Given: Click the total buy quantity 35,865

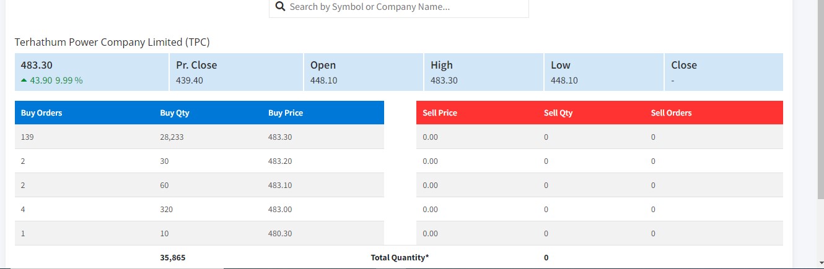Looking at the screenshot, I should pos(172,257).
